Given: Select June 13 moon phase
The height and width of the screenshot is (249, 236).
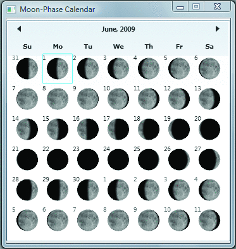Looking at the screenshot, I should (x=209, y=99).
